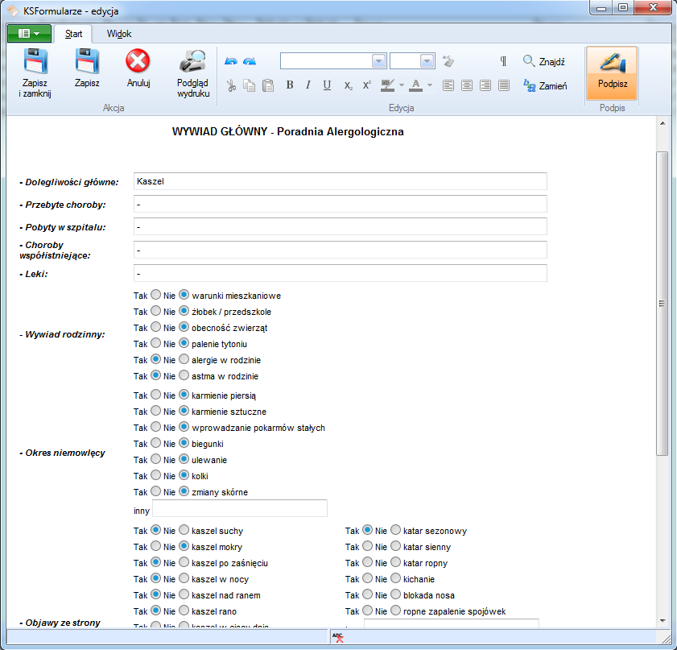Expand the green application menu button
The height and width of the screenshot is (650, 677).
coord(29,34)
